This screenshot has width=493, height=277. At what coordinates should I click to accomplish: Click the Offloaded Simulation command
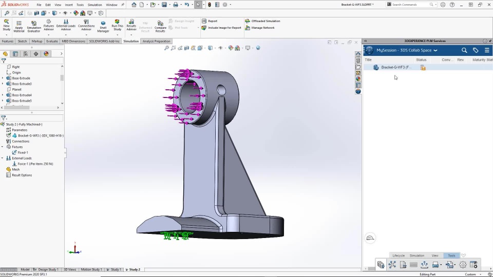click(262, 21)
